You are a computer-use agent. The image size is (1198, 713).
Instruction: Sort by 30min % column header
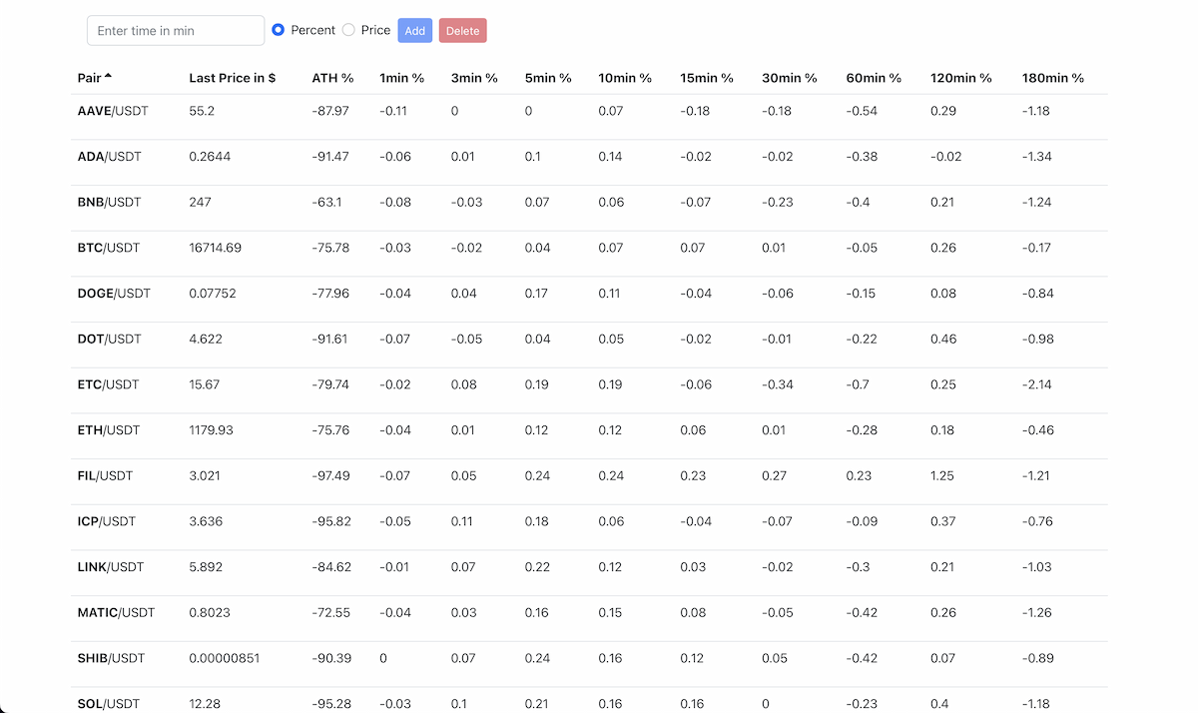[790, 78]
